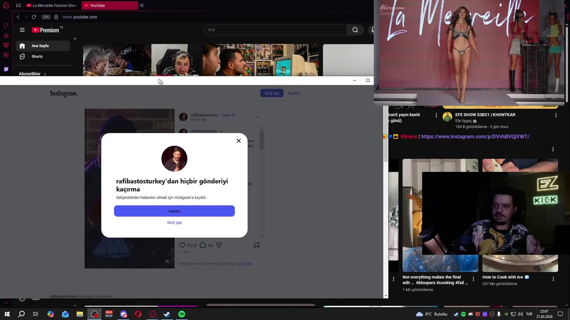The image size is (570, 320).
Task: Click the YouTube search magnifier button
Action: [355, 30]
